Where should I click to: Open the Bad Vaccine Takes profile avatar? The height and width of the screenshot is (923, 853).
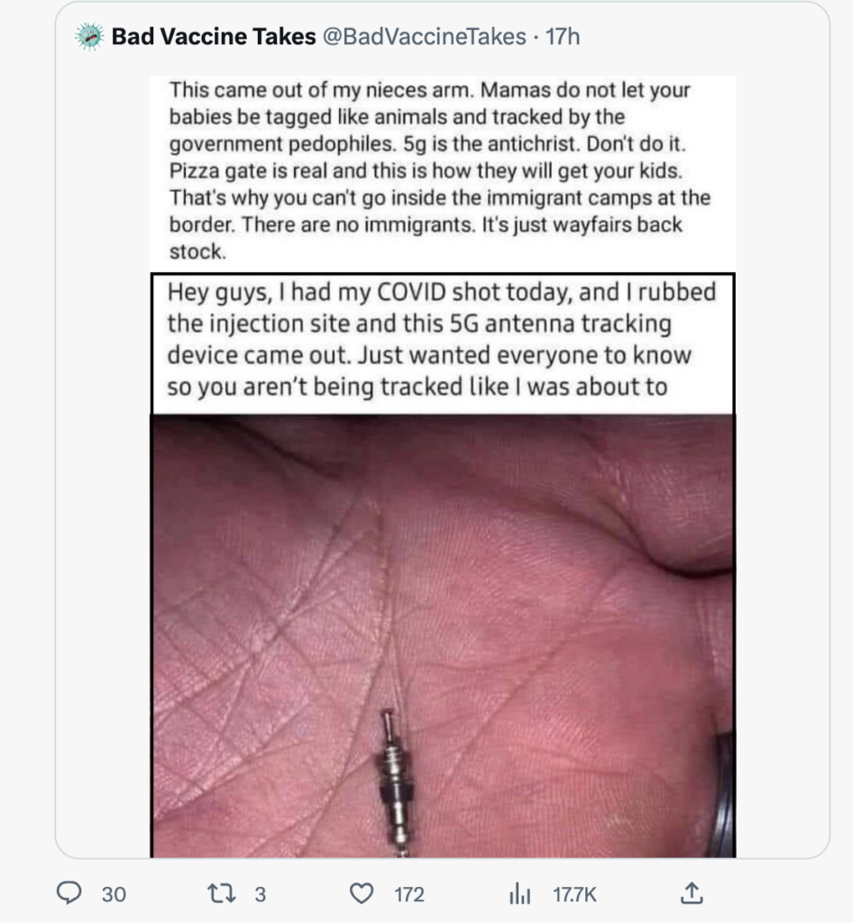click(89, 36)
